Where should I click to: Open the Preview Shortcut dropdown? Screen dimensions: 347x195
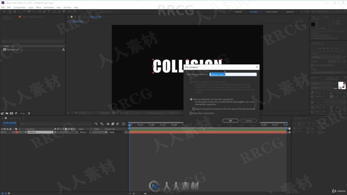(x=327, y=57)
